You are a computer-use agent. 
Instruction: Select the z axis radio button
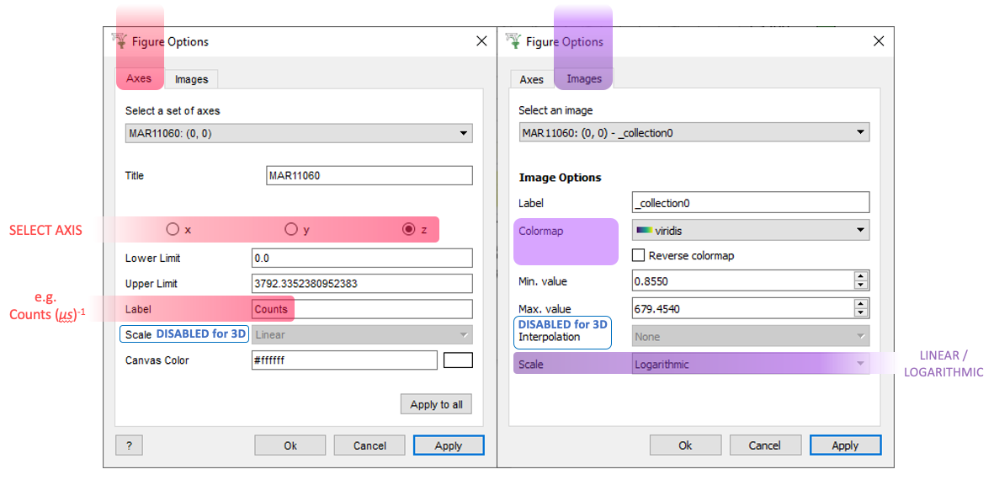tap(409, 229)
